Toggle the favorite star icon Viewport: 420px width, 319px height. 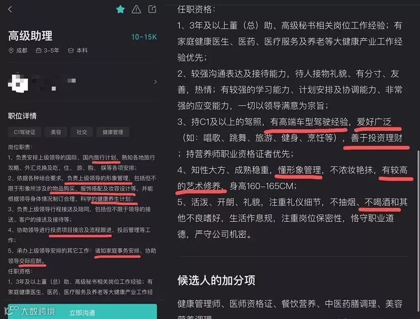pyautogui.click(x=120, y=9)
